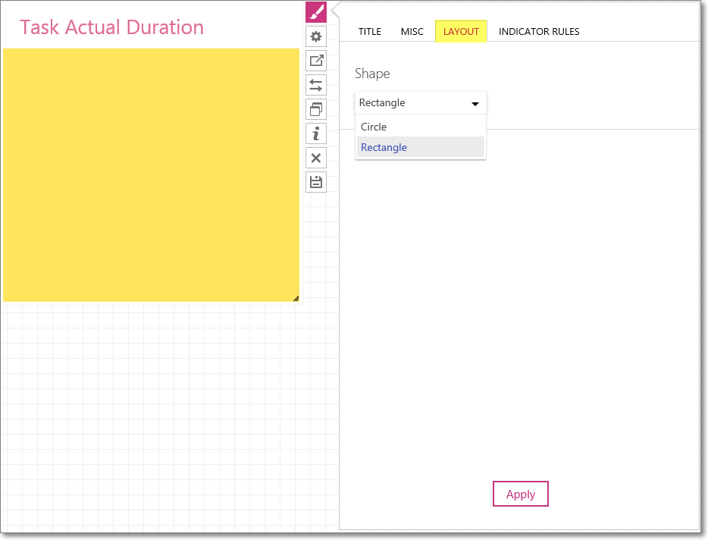
Task: Click the yellow indicator rectangle
Action: (151, 175)
